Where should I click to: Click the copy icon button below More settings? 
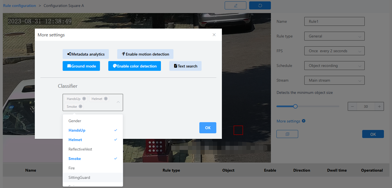(x=287, y=134)
